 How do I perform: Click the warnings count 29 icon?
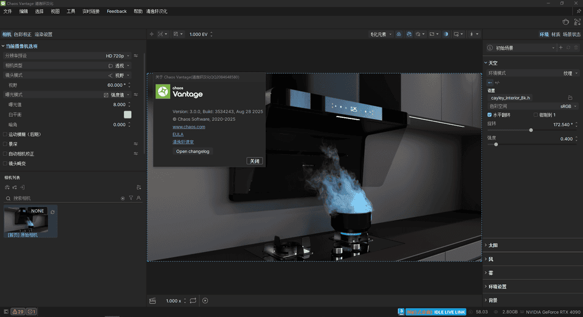[x=18, y=312]
